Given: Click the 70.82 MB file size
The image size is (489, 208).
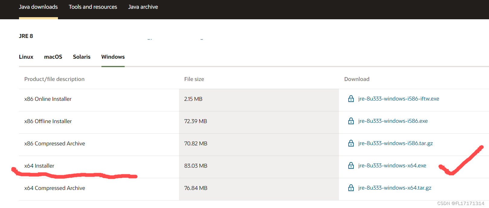Looking at the screenshot, I should tap(196, 144).
